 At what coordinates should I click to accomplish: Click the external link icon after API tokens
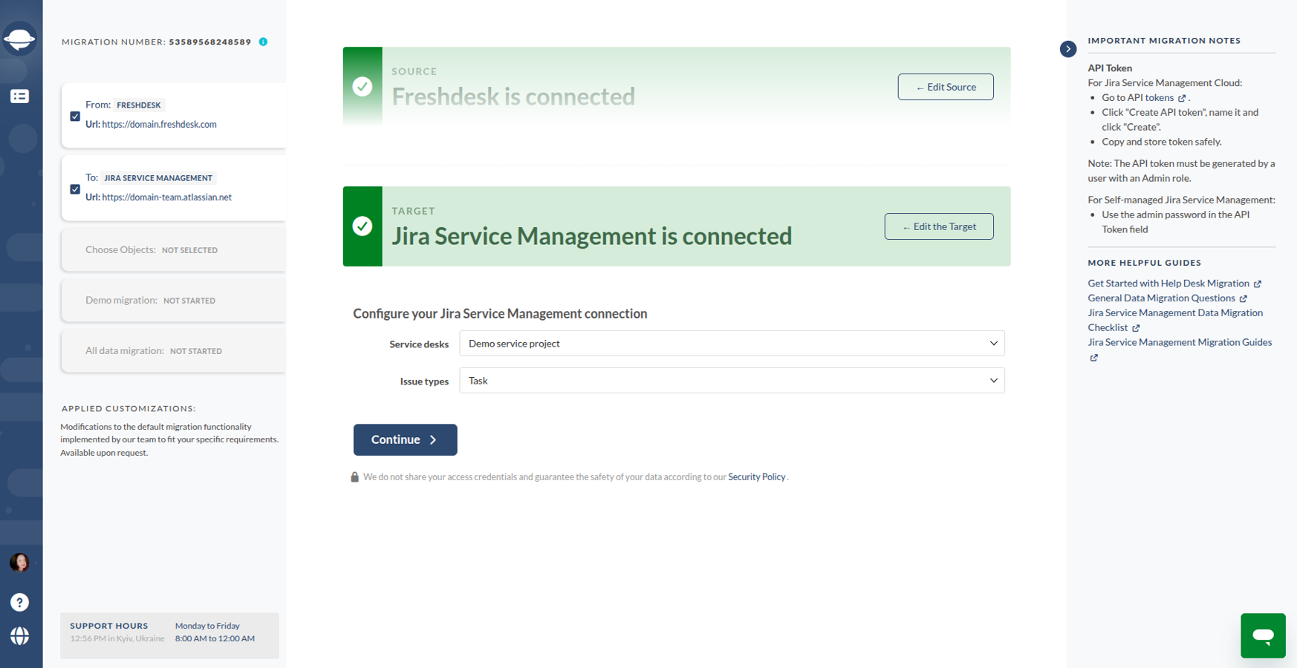[1182, 98]
